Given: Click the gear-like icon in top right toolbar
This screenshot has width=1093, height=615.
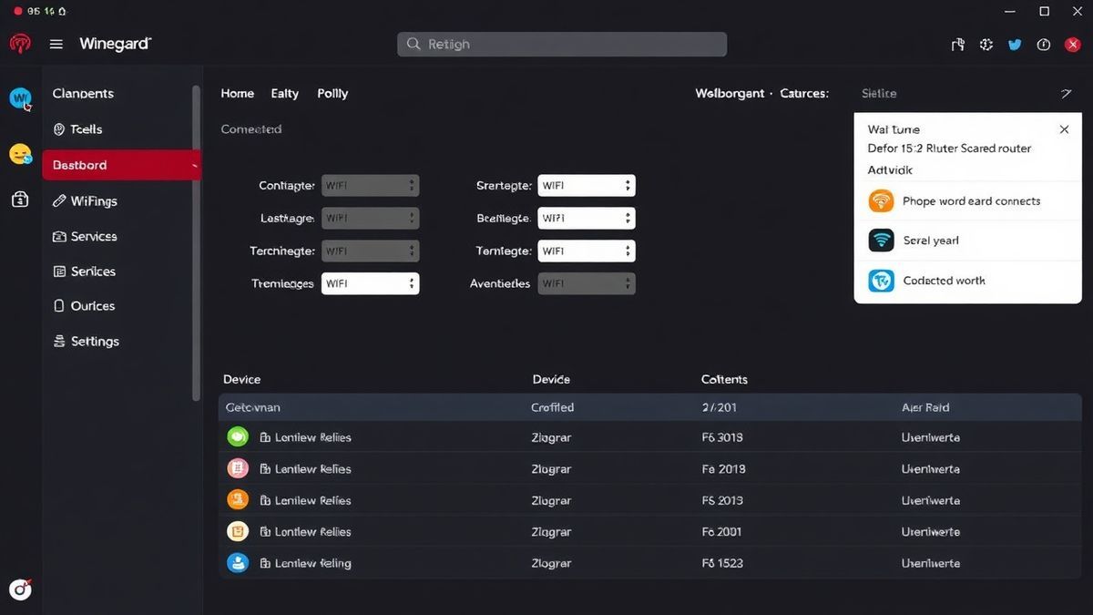Looking at the screenshot, I should pos(986,44).
